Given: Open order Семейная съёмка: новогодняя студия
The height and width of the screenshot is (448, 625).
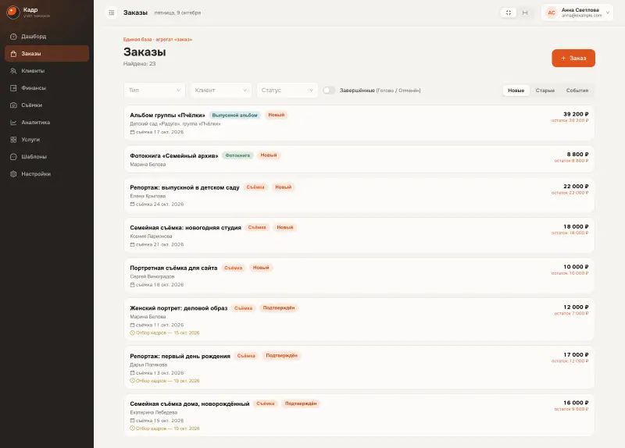Looking at the screenshot, I should coord(359,236).
